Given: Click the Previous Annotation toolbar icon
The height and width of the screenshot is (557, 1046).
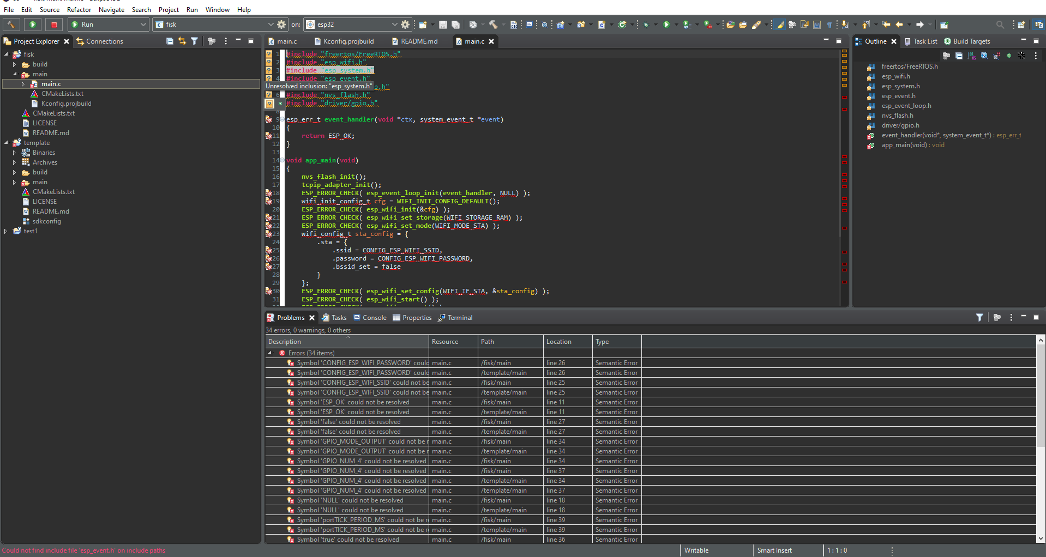Looking at the screenshot, I should point(865,25).
